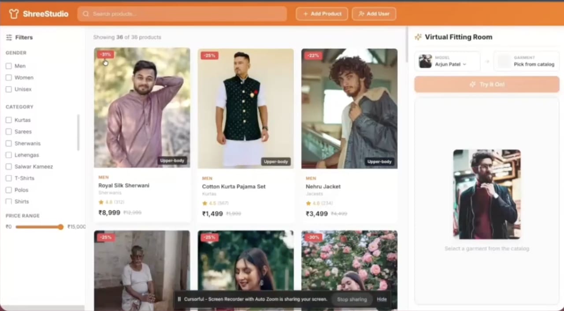Click the Try It On button
Image resolution: width=564 pixels, height=311 pixels.
point(487,84)
